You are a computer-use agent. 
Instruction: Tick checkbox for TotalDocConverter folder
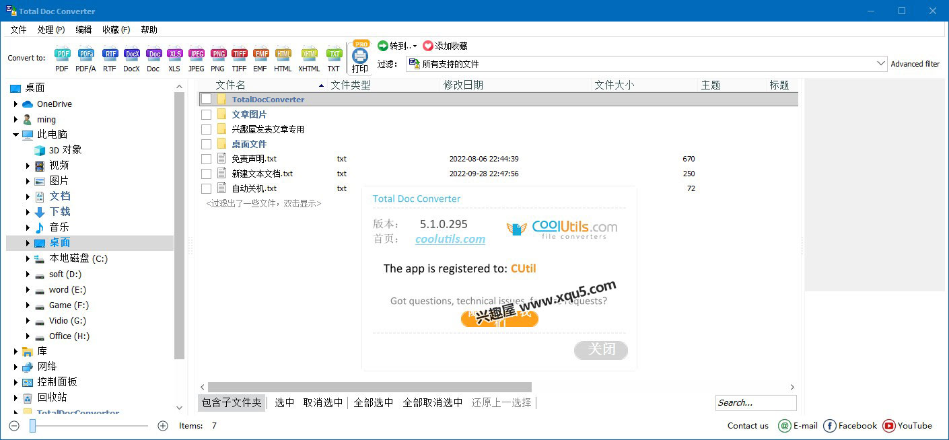click(x=206, y=99)
